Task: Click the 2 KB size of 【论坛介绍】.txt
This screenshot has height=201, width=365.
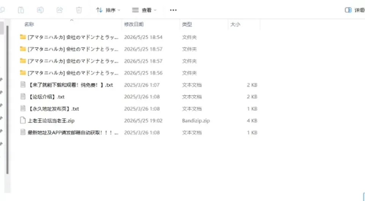Action: tap(252, 97)
